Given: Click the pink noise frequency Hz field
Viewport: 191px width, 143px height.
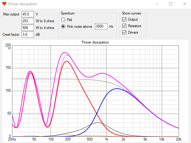Looking at the screenshot, I should [x=101, y=26].
